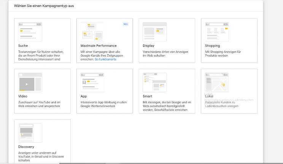Select the Suche campaign type illustration

(30, 32)
